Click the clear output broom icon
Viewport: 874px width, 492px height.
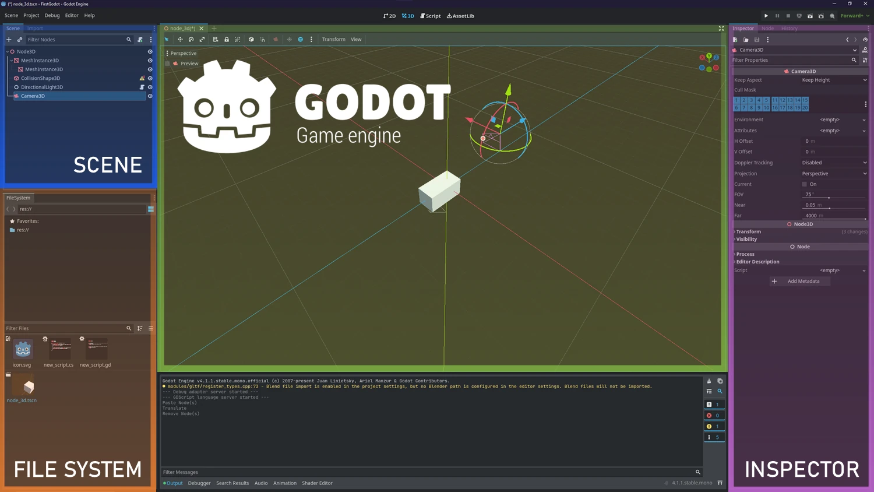(709, 381)
